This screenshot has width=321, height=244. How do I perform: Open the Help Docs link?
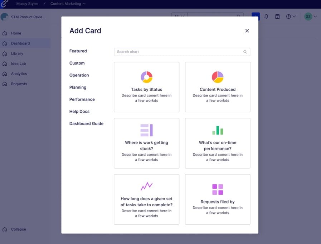79,112
